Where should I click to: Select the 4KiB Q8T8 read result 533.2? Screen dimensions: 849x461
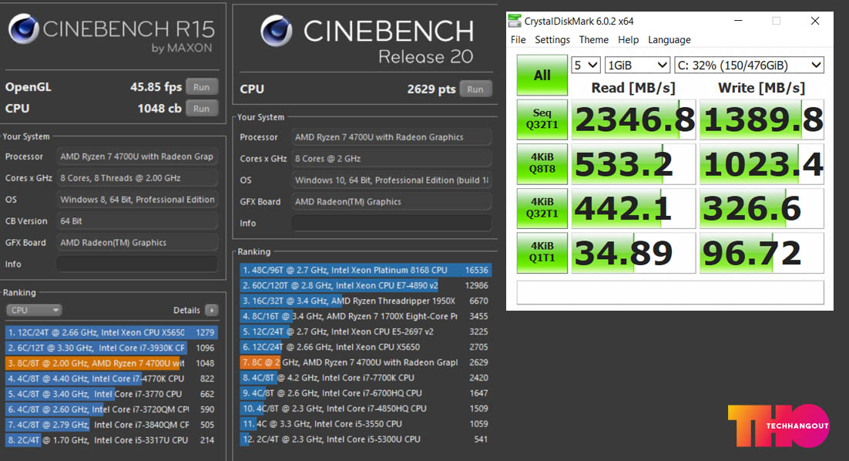click(633, 163)
